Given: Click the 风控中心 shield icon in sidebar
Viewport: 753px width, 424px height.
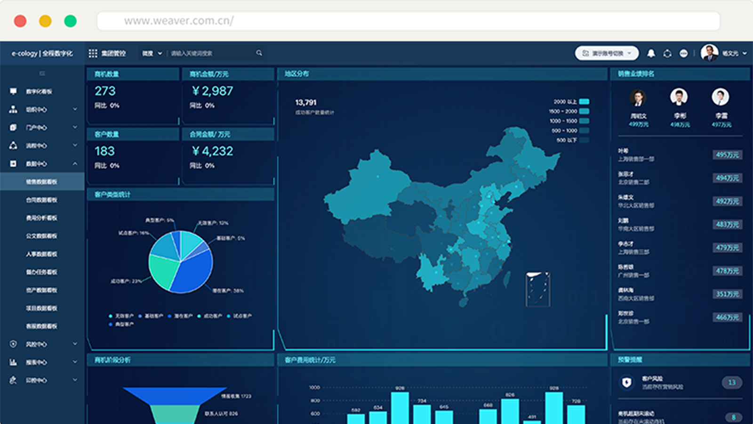Looking at the screenshot, I should (x=13, y=344).
